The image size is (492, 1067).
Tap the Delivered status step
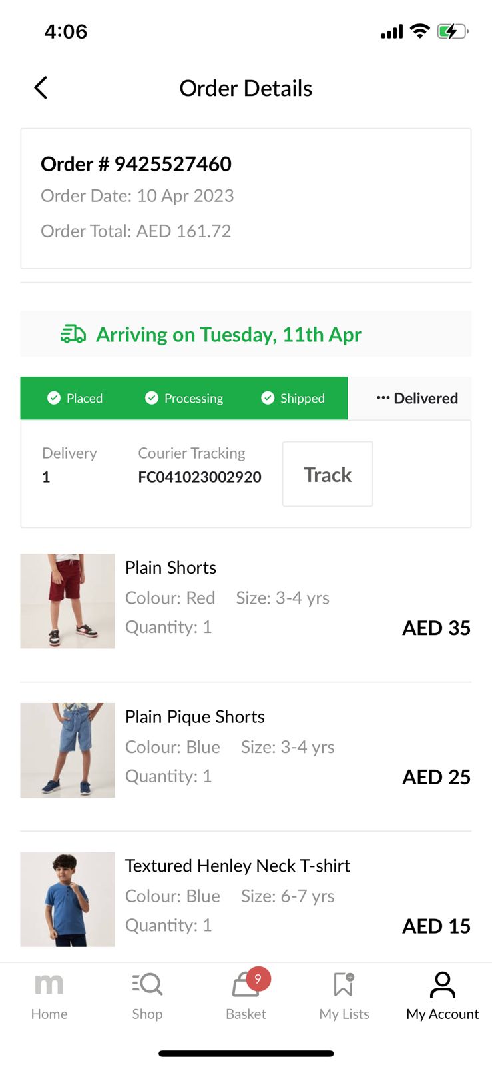coord(417,398)
